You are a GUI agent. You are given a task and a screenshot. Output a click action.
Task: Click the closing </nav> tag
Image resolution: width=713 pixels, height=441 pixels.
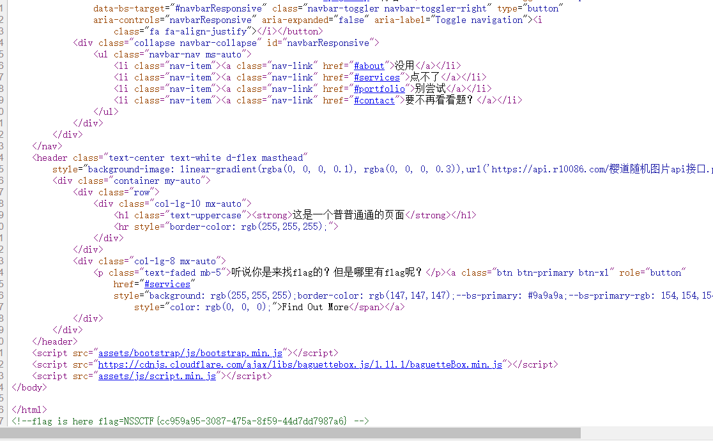47,146
